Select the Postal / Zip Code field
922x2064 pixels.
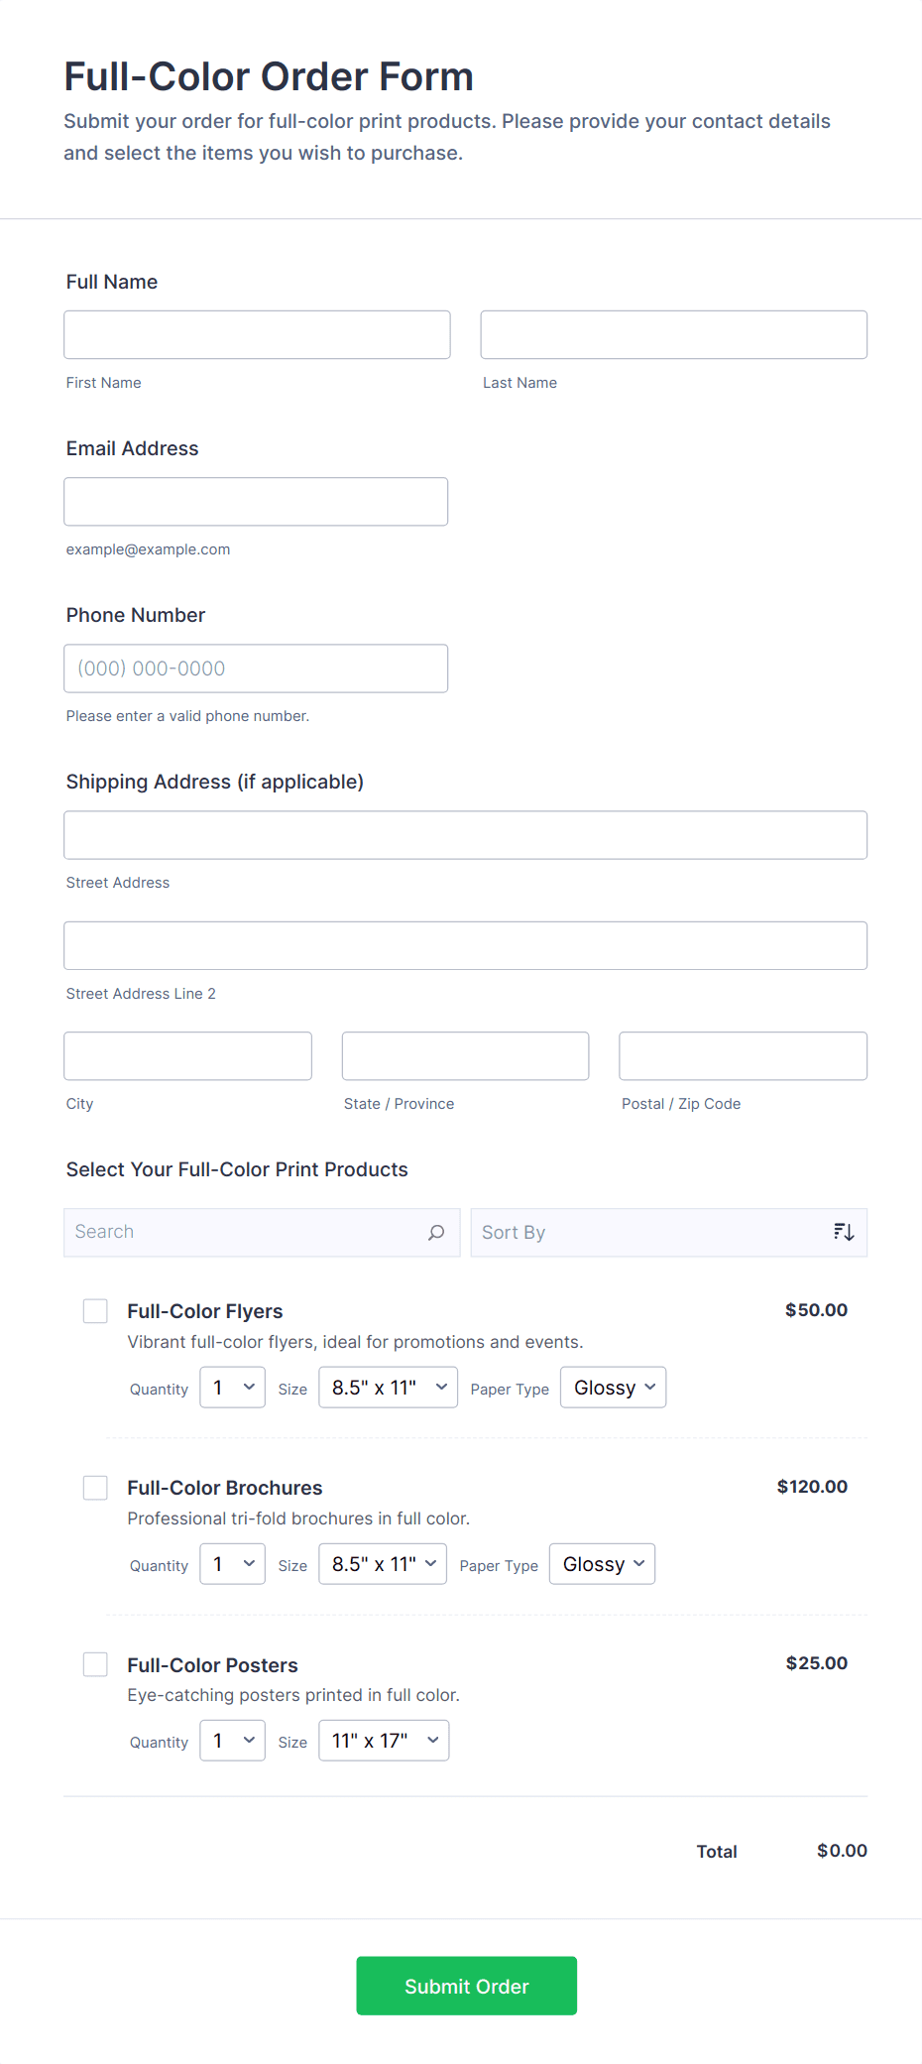pos(743,1056)
